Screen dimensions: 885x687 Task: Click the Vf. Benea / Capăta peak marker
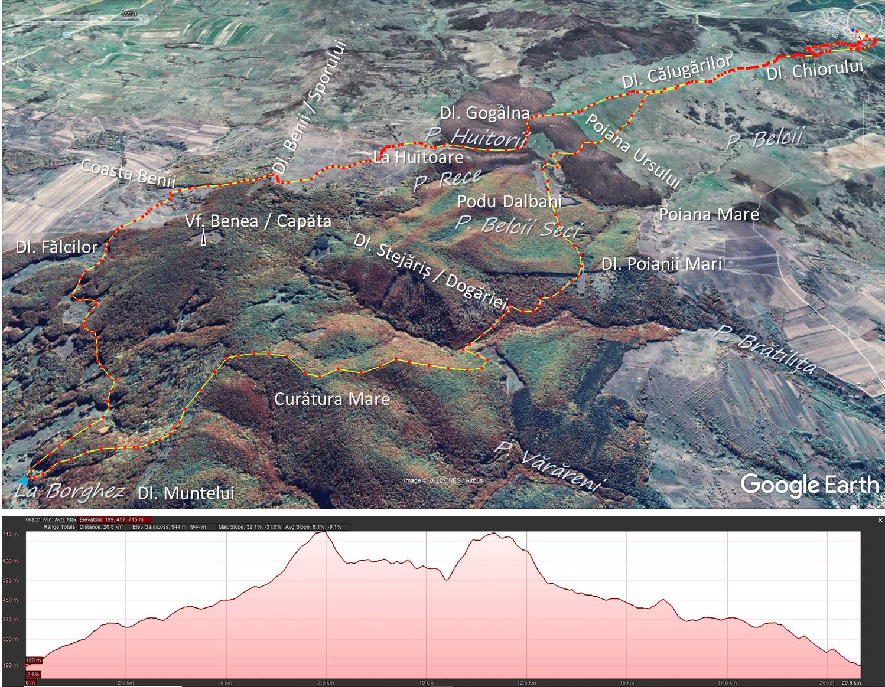(204, 238)
